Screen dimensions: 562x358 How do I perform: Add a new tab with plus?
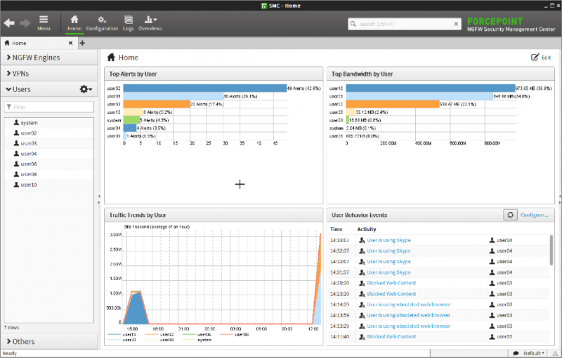click(x=82, y=43)
